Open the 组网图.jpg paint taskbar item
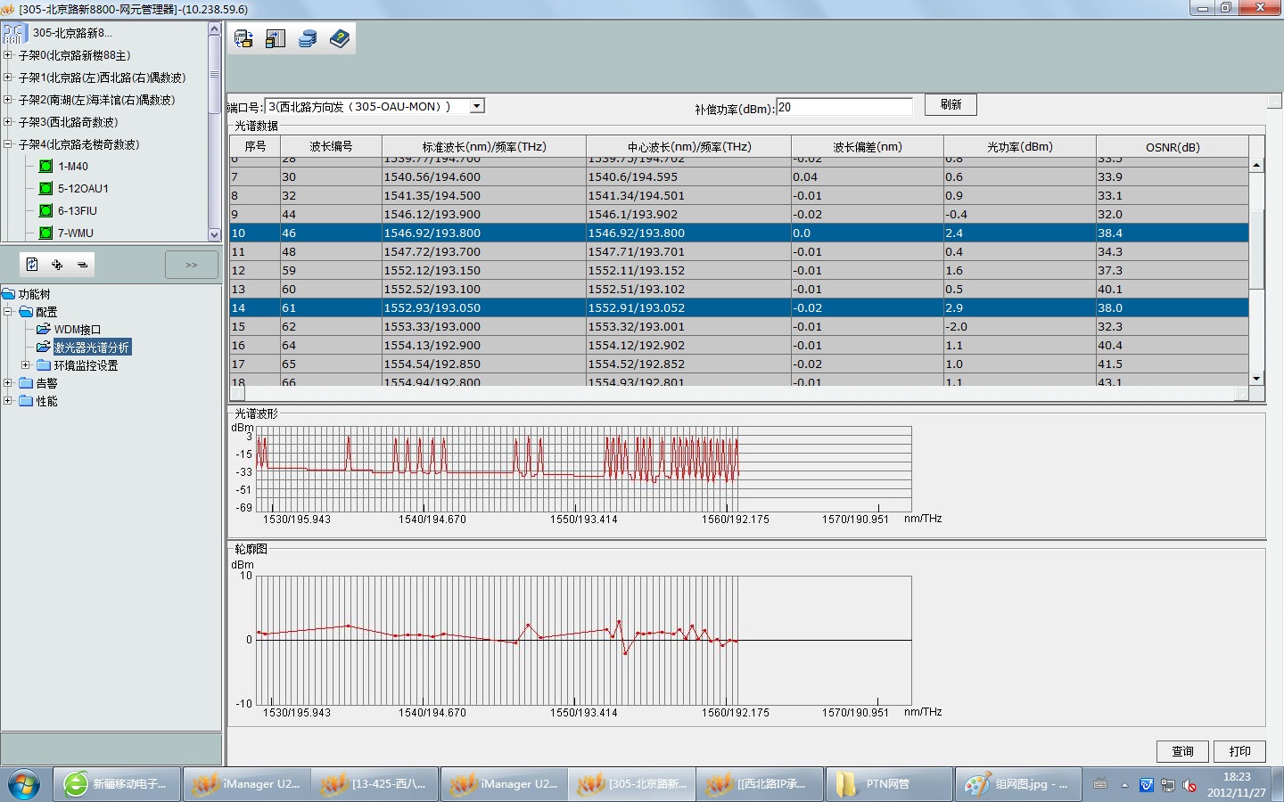 click(1017, 784)
